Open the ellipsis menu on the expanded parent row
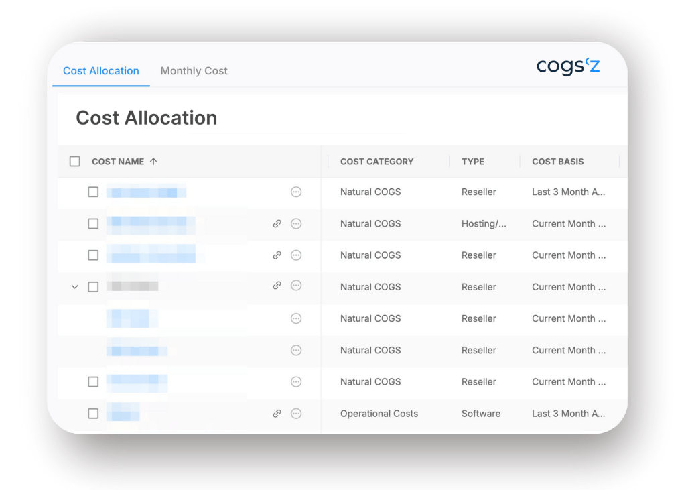 [x=296, y=286]
